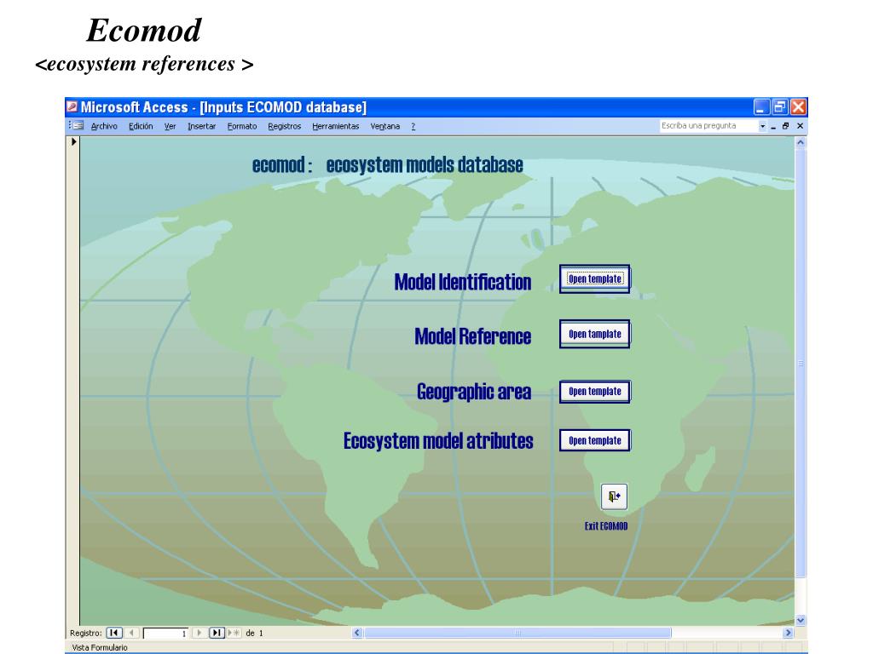Minimize the Microsoft Access window
873x654 pixels.
click(761, 106)
